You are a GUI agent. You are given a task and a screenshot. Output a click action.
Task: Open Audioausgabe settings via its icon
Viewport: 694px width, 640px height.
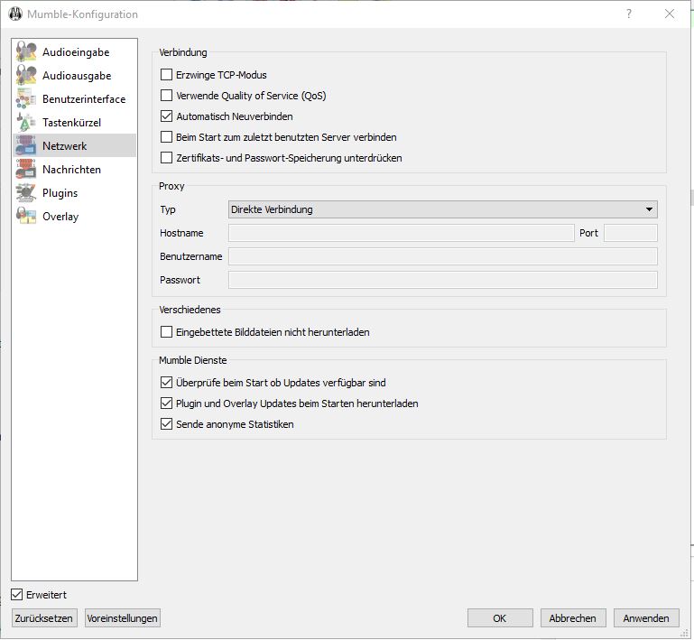(26, 76)
